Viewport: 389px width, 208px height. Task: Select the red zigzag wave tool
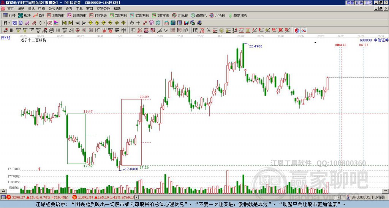[145, 23]
